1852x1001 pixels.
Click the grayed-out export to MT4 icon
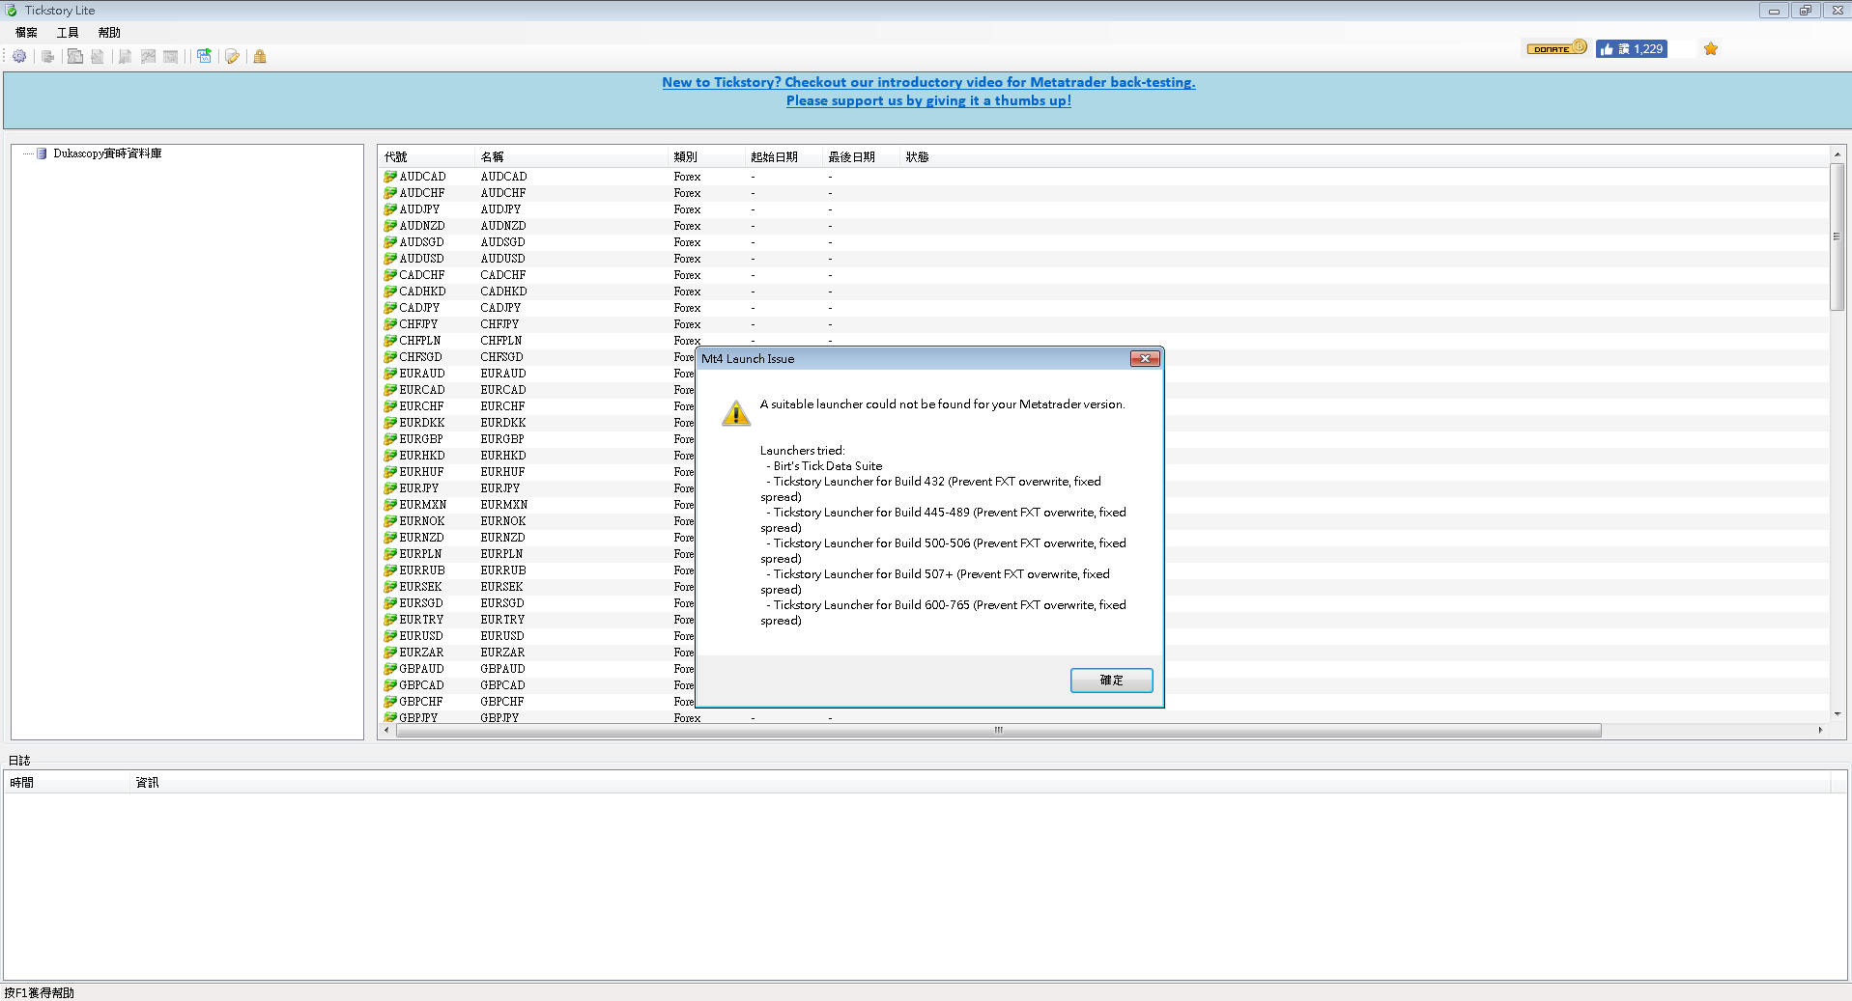click(74, 57)
